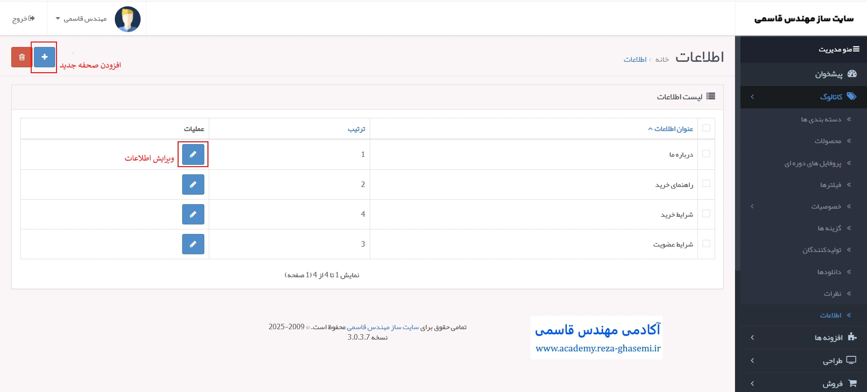867x392 pixels.
Task: Check the box for درباره ما row
Action: pos(707,154)
